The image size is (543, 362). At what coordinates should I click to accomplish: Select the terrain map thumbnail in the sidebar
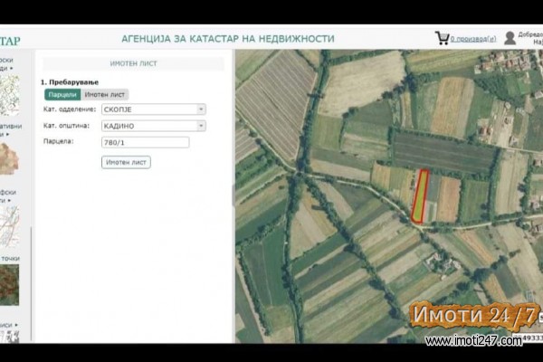10,158
